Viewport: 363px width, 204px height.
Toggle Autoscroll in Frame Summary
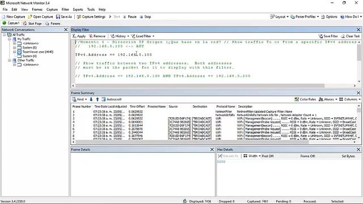(x=112, y=99)
